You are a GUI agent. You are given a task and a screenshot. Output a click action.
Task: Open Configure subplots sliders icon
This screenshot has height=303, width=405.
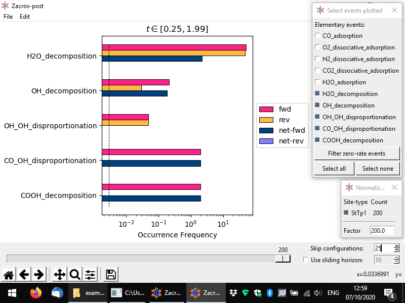(90, 275)
